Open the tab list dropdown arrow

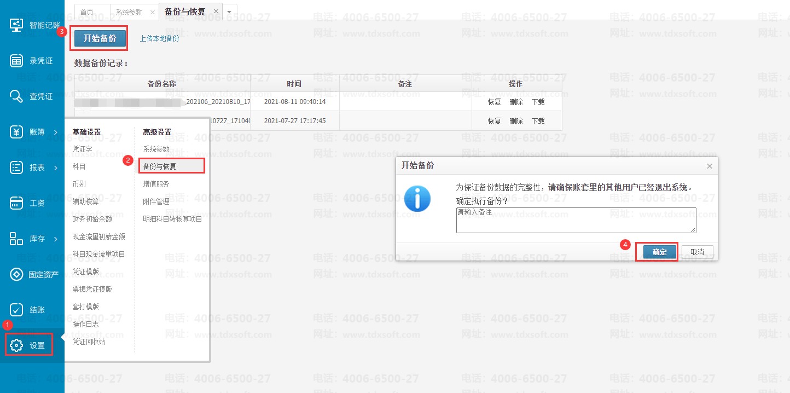(x=229, y=11)
